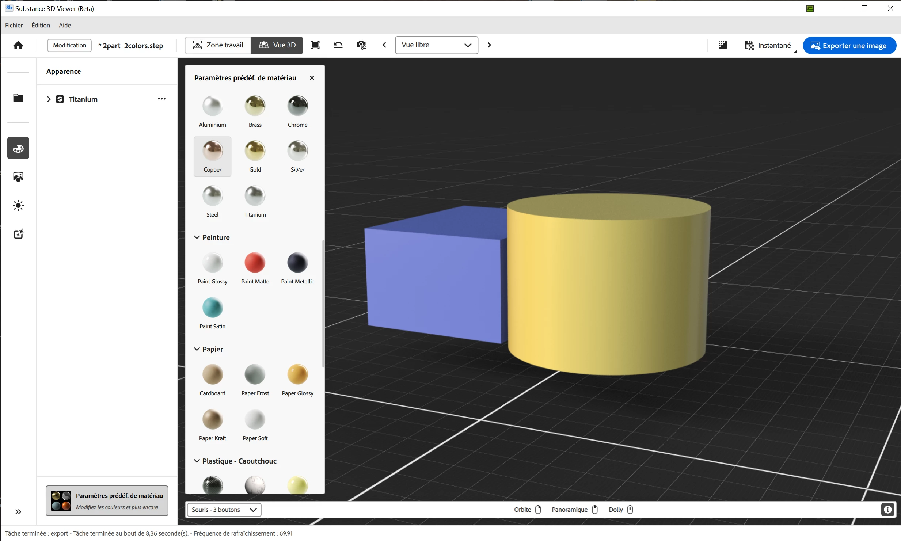The height and width of the screenshot is (541, 901).
Task: Expand the Titanium material tree item
Action: tap(49, 99)
